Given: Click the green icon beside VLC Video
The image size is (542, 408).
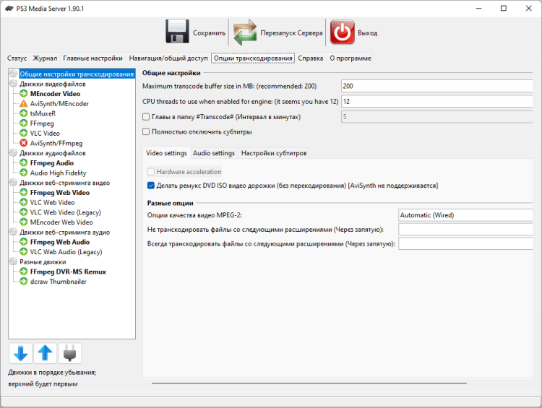Looking at the screenshot, I should click(x=24, y=133).
